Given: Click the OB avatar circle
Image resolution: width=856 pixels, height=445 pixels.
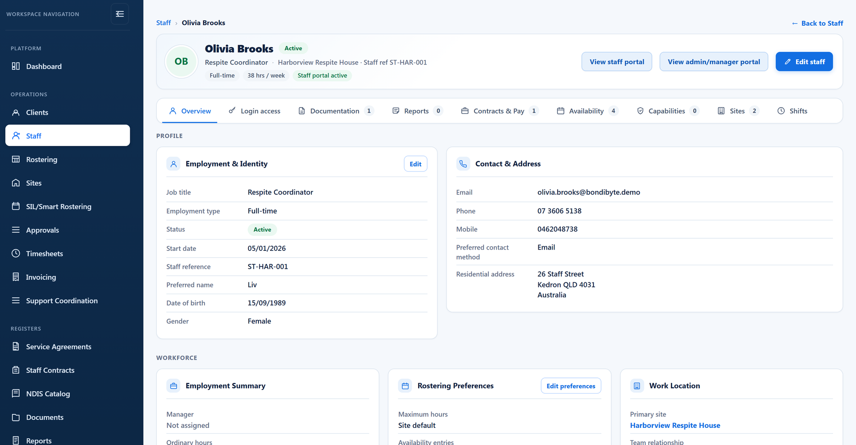Looking at the screenshot, I should tap(182, 62).
